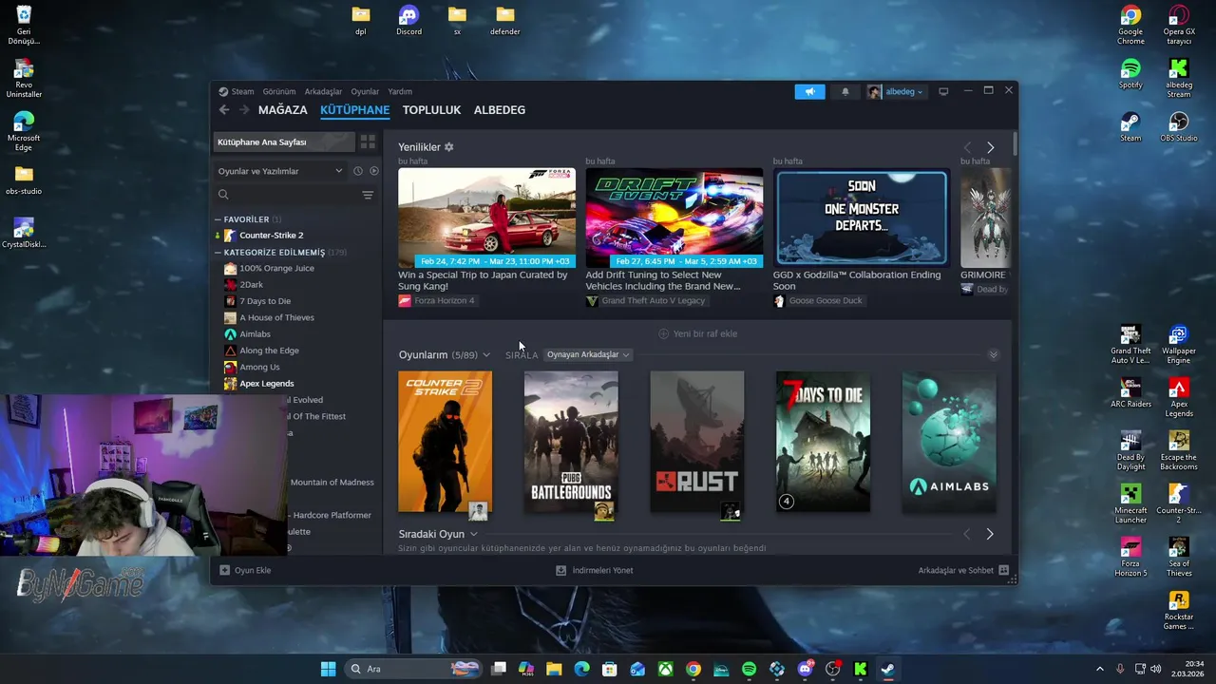This screenshot has width=1216, height=684.
Task: Click the library search magnifier icon
Action: (223, 195)
